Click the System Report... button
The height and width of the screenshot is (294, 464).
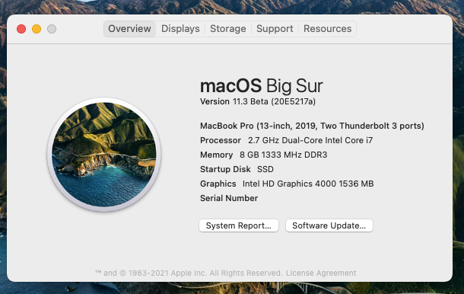239,225
